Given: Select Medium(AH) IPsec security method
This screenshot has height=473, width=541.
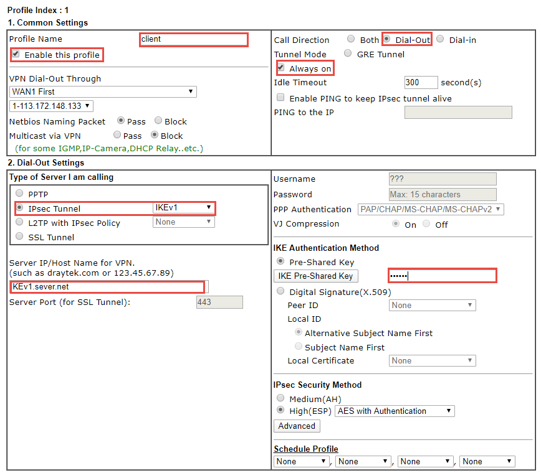Looking at the screenshot, I should tap(280, 398).
